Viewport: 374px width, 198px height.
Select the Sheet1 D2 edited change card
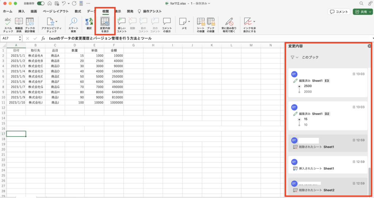coord(328,116)
